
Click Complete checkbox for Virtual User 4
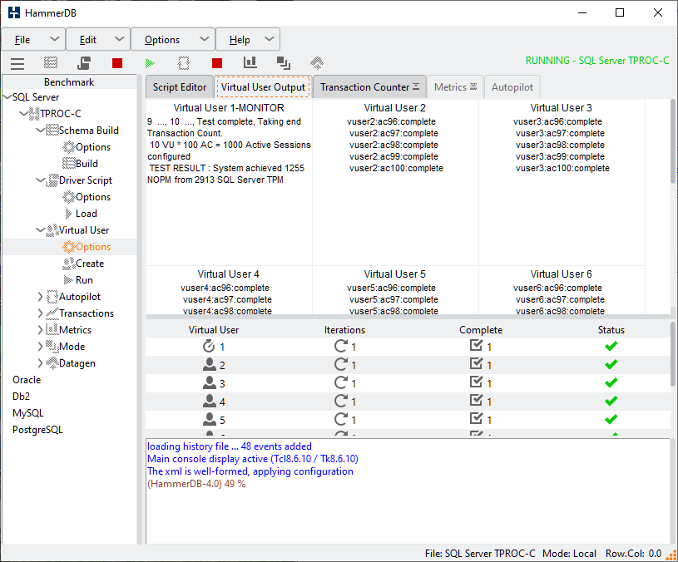(476, 402)
